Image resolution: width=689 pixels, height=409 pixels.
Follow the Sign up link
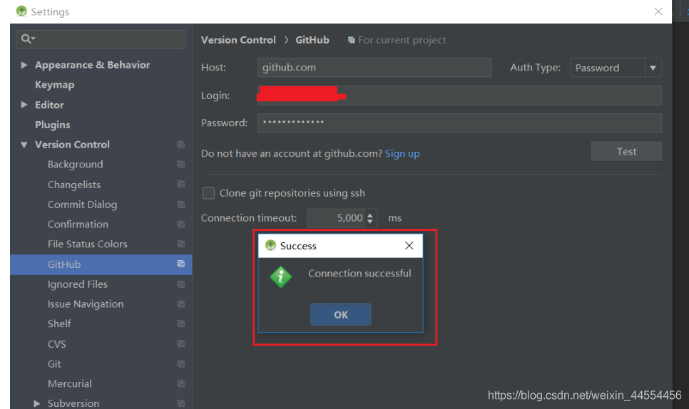402,154
